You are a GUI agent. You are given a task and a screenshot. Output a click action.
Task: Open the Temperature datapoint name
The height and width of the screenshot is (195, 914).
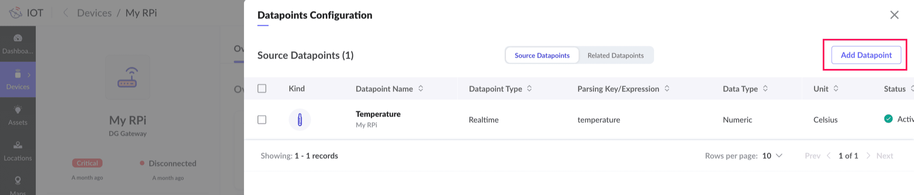(x=378, y=114)
